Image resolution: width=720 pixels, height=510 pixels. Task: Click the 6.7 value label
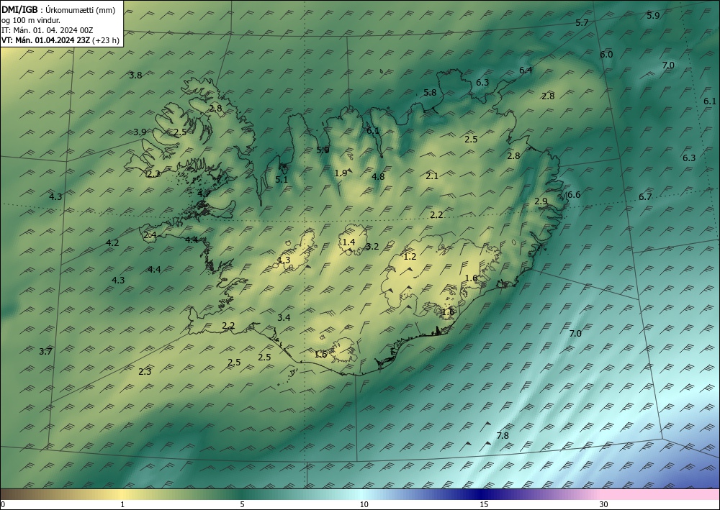[645, 197]
